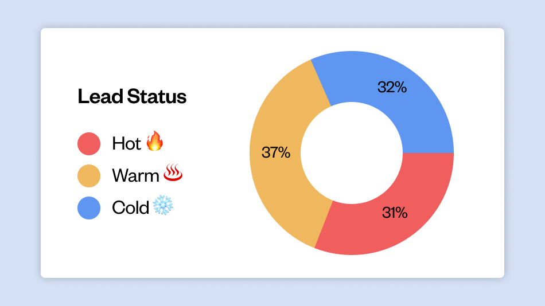
Task: Click the white center hole of the donut
Action: point(351,153)
